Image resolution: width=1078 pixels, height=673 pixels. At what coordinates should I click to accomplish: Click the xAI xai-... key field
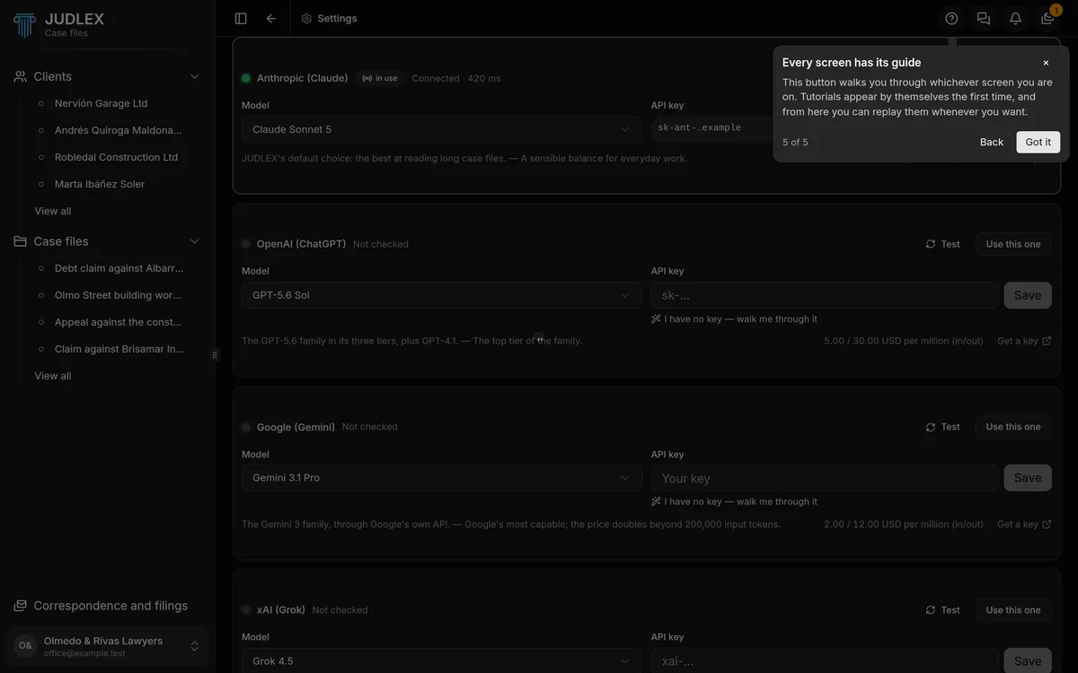point(825,660)
